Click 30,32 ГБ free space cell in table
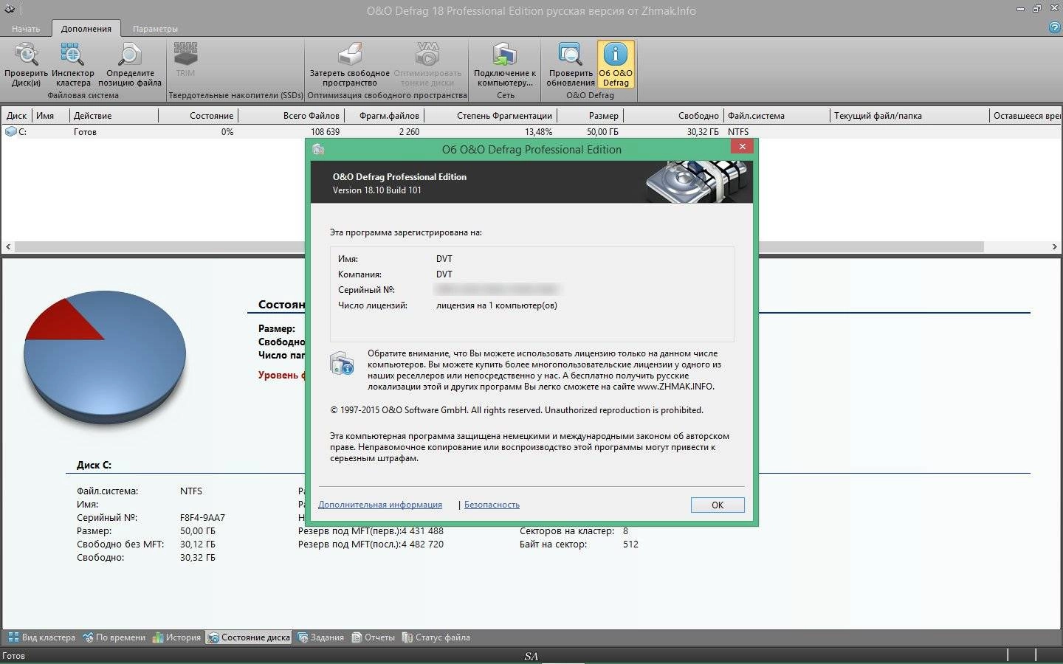 point(703,132)
